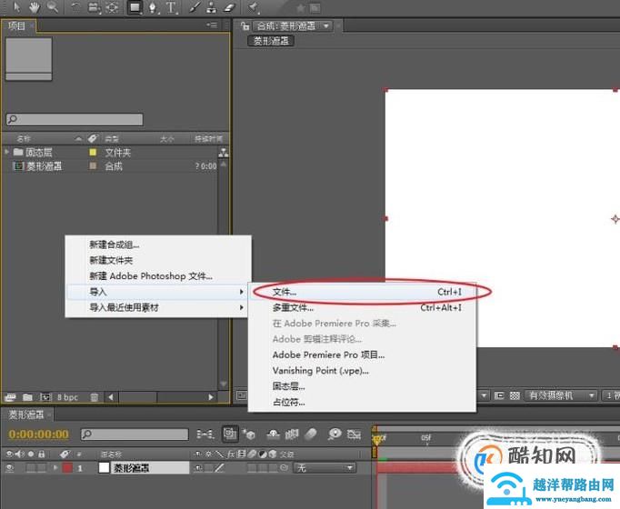Select the arrow Selection tool
This screenshot has width=620, height=509.
click(x=16, y=6)
